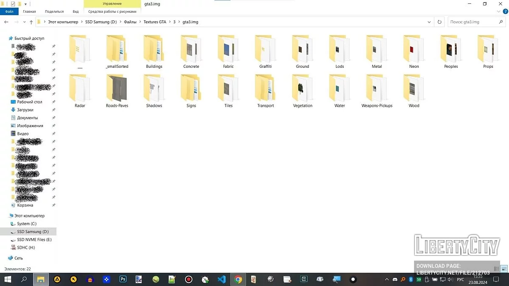Screen dimensions: 509x286
Task: Navigate to SSD Samsung (D:) breadcrumb
Action: pos(101,22)
